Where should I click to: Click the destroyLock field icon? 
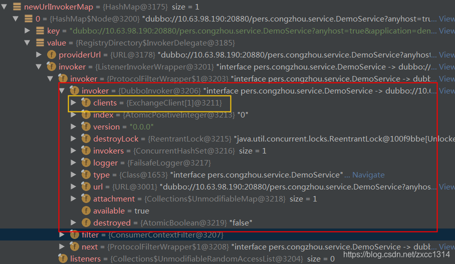coord(86,138)
